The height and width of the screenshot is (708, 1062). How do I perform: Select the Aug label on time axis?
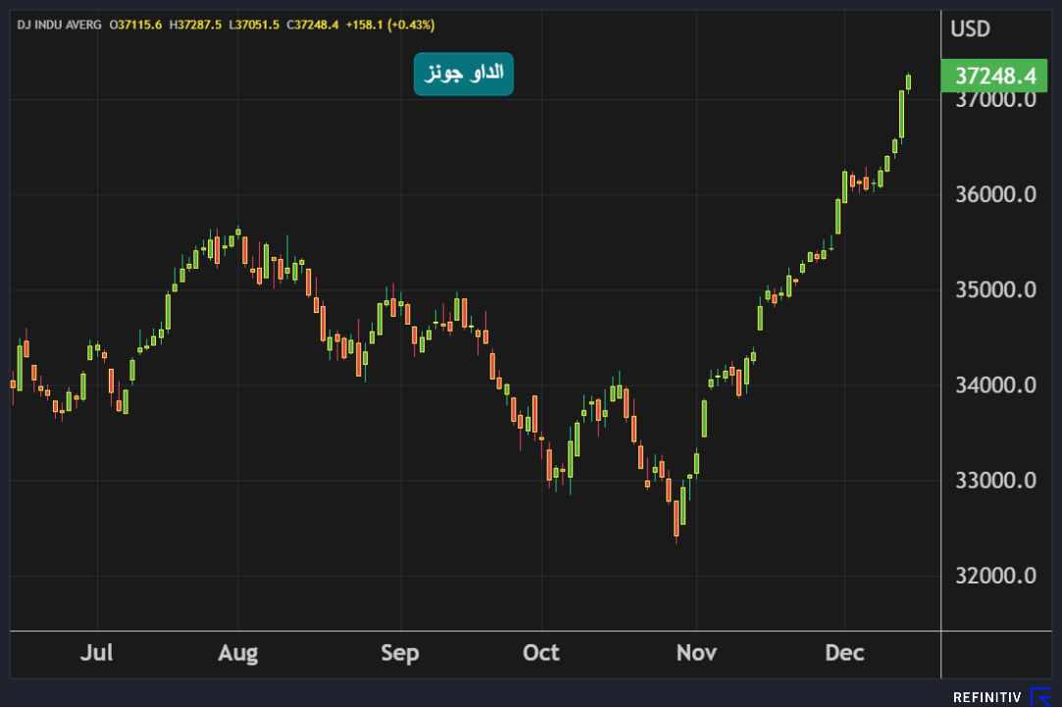(x=238, y=653)
